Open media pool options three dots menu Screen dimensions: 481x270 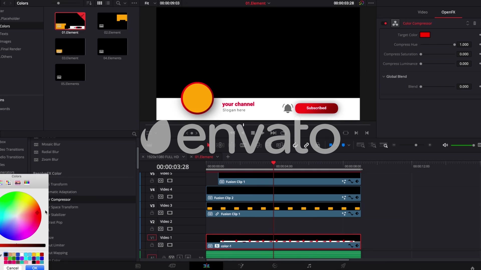pos(134,3)
